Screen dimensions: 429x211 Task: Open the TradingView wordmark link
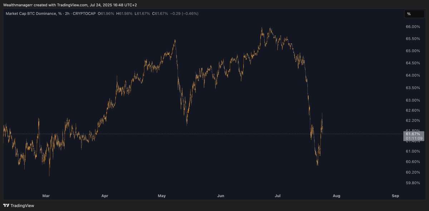coord(22,206)
